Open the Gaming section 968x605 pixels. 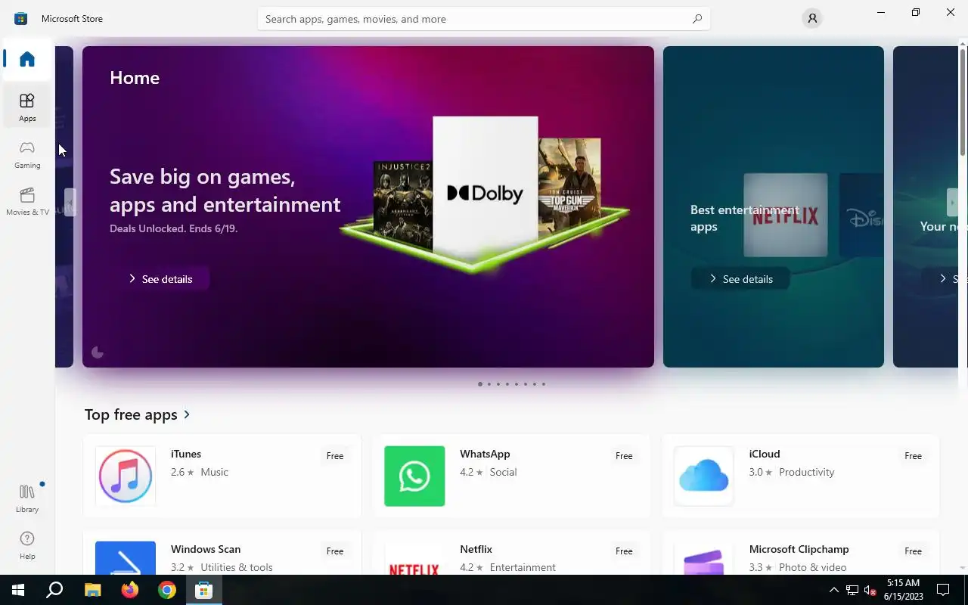pyautogui.click(x=27, y=155)
